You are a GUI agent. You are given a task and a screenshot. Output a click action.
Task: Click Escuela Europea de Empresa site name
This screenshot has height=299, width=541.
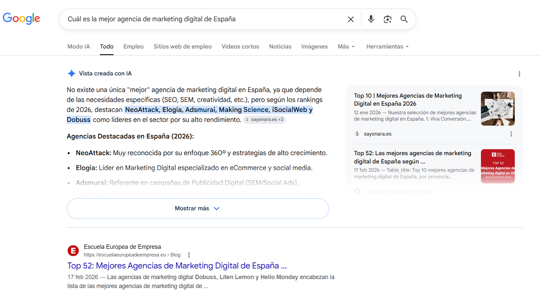point(122,247)
